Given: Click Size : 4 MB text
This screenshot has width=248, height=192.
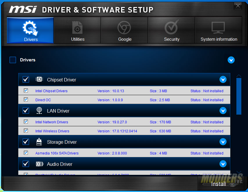Looking at the screenshot, I should 158,153.
